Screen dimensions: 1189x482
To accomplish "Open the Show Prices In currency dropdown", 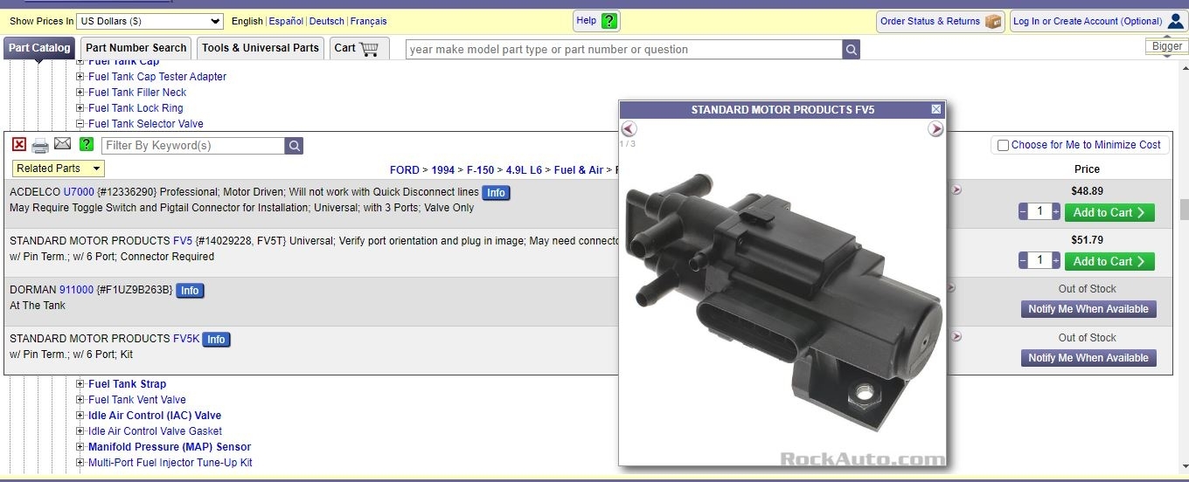I will click(150, 21).
